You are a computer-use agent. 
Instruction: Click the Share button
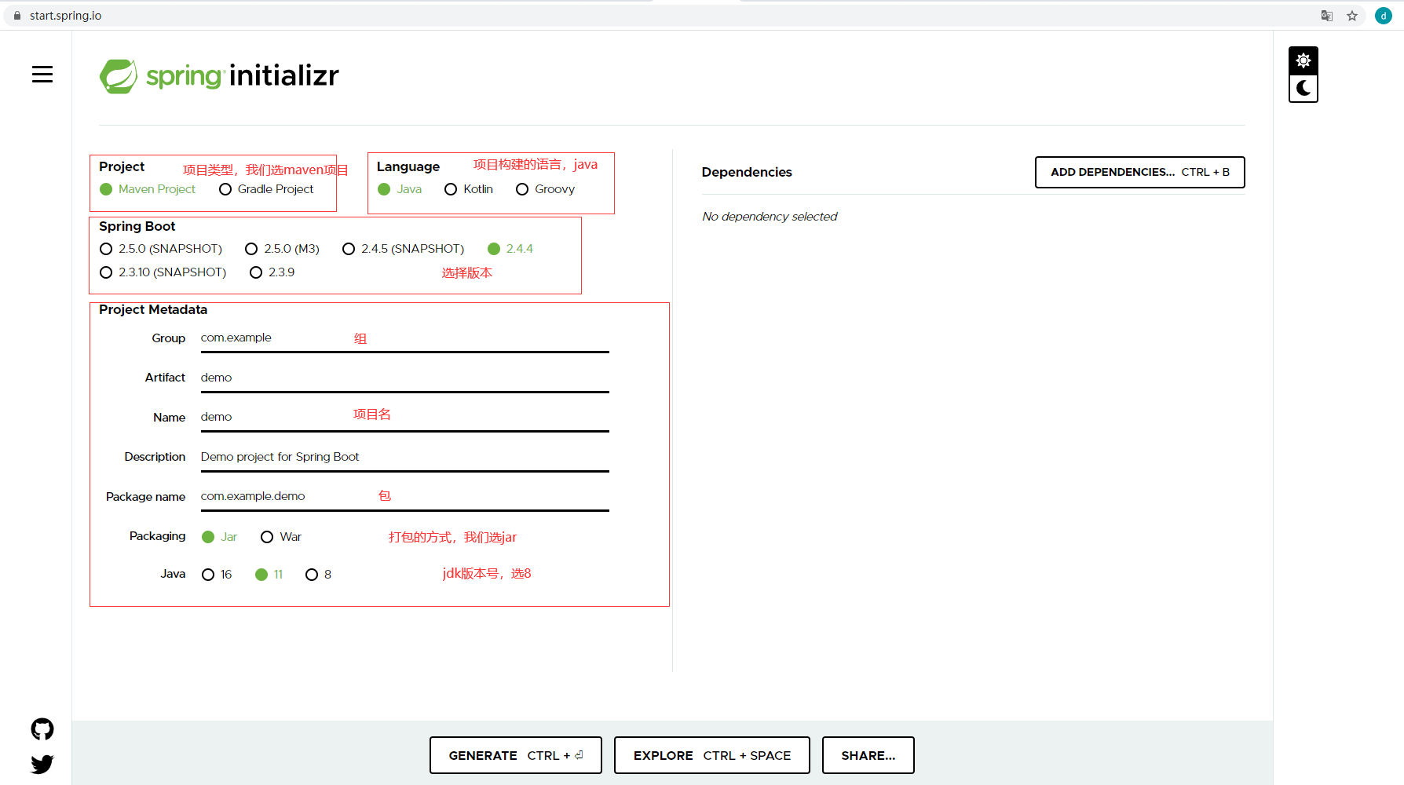coord(868,755)
